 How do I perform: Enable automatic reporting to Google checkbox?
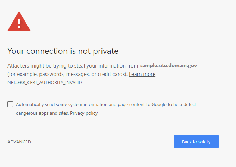[x=10, y=104]
